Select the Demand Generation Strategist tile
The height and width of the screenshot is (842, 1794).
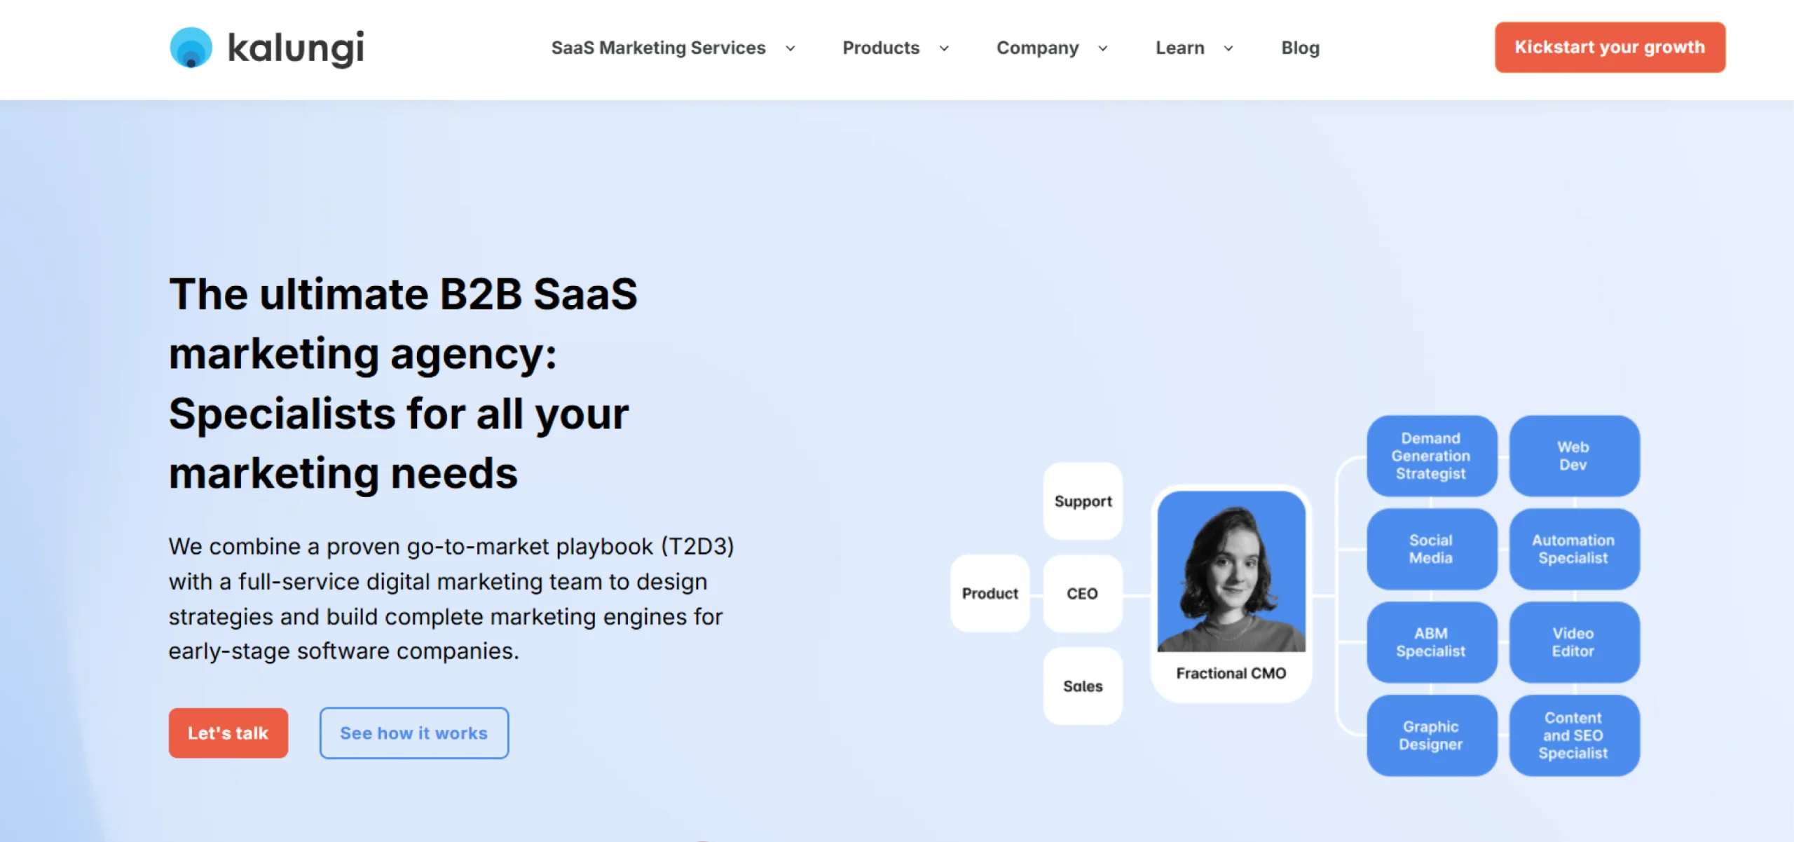pos(1430,456)
